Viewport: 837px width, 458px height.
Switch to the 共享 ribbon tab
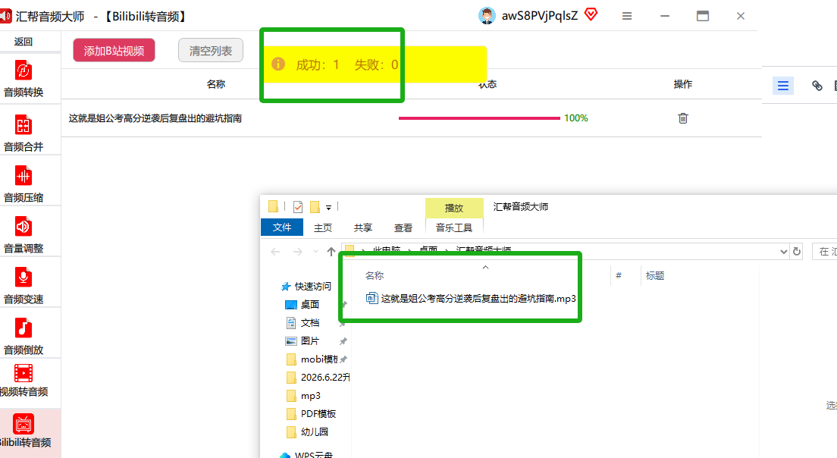coord(363,228)
